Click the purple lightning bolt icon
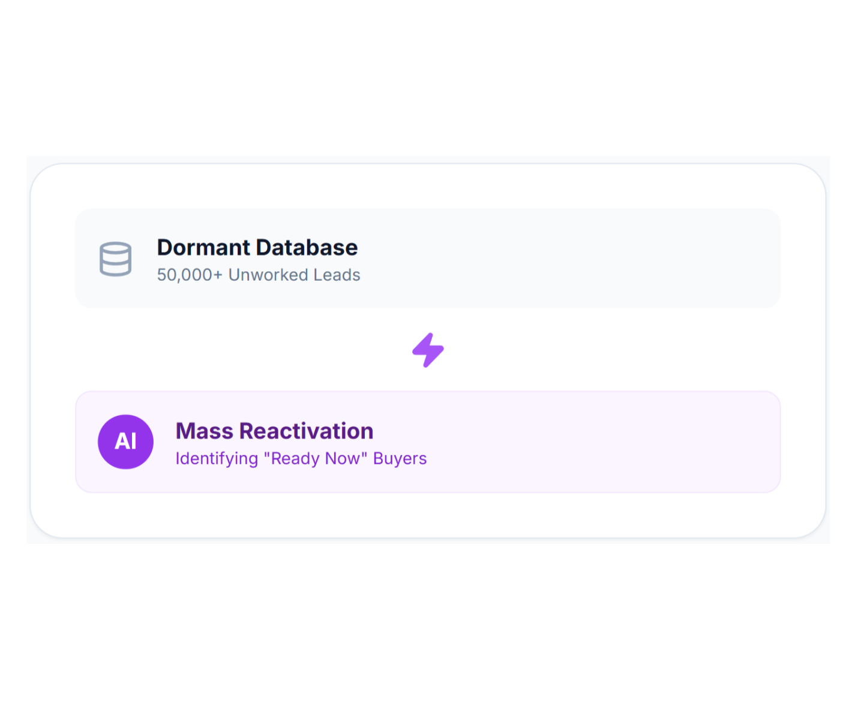This screenshot has width=846, height=709. 428,350
